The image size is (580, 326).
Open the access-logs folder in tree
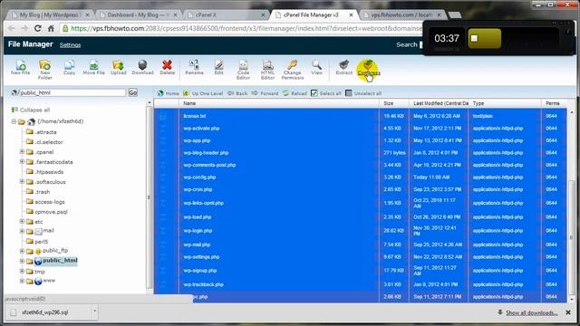point(50,202)
